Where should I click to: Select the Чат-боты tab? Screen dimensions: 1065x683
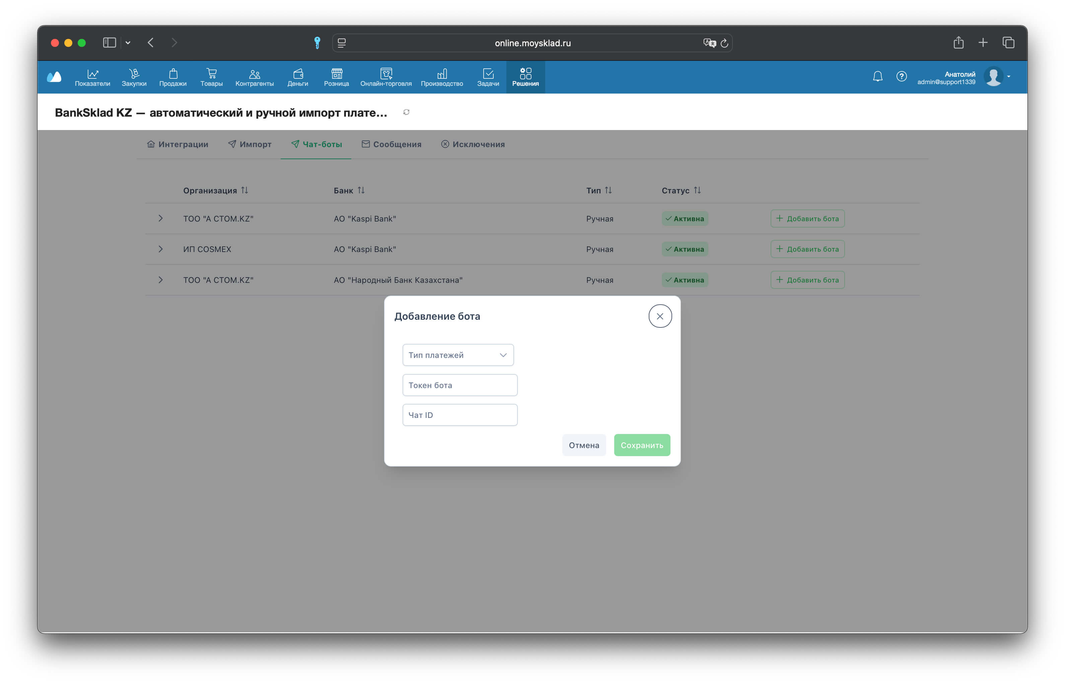point(316,144)
